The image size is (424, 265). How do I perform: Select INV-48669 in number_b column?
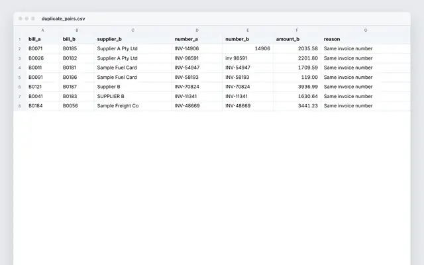pos(248,106)
